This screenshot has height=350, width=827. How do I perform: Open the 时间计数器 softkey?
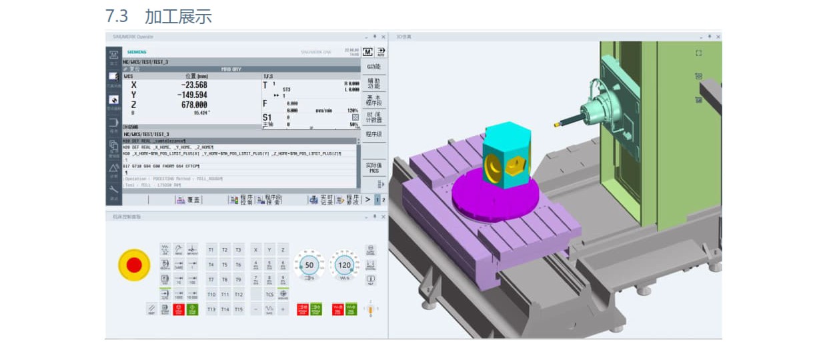coord(374,117)
